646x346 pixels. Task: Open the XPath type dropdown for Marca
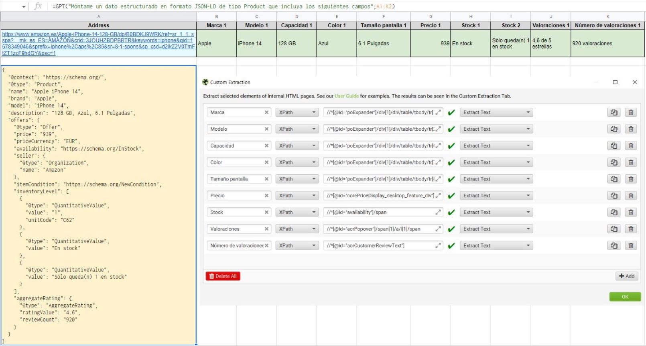[297, 113]
